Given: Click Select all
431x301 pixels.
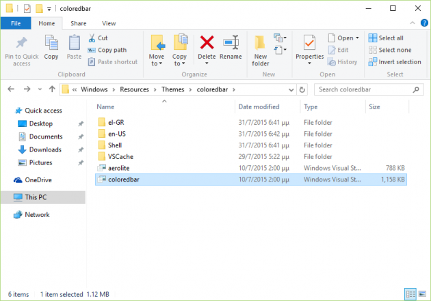Looking at the screenshot, I should tap(386, 38).
